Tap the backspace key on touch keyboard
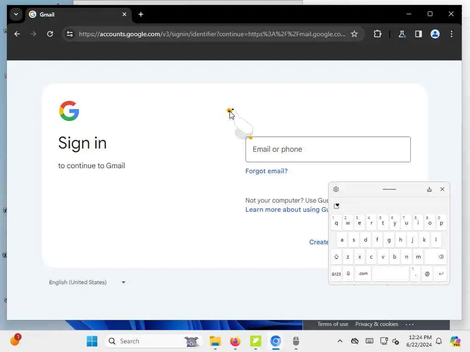Screen dimensions: 470x352 tap(436, 257)
